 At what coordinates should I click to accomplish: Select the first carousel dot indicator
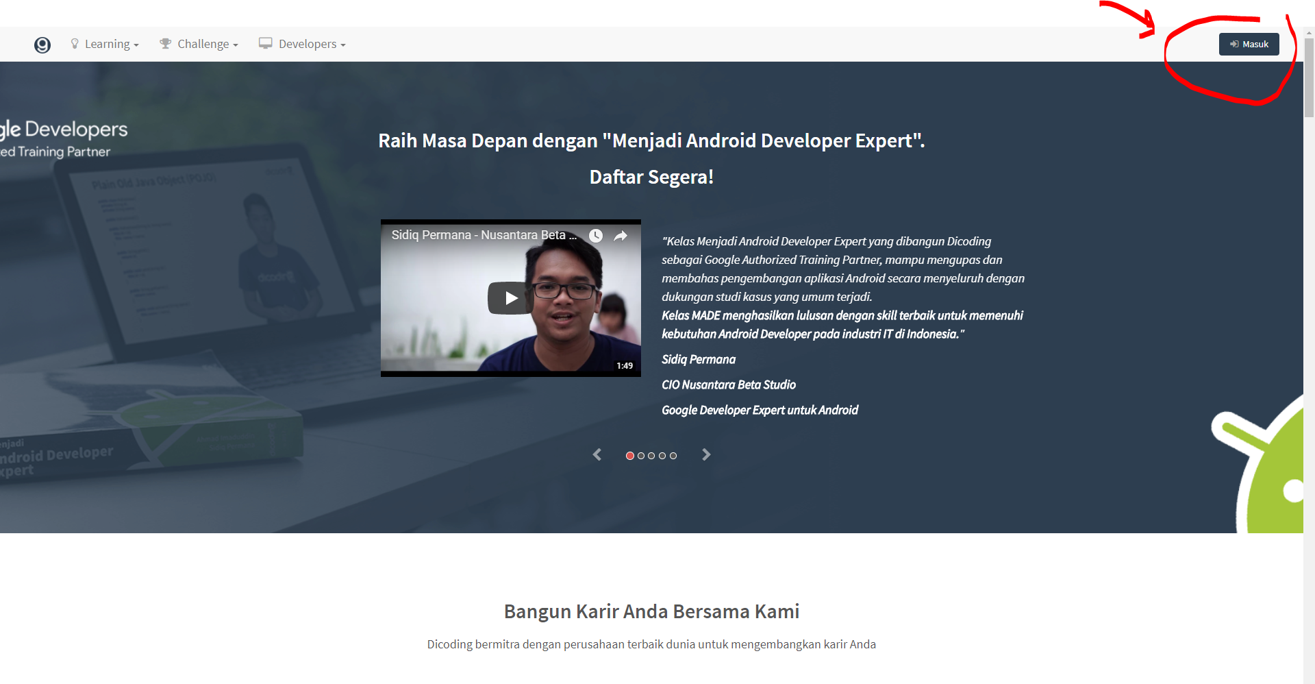630,456
